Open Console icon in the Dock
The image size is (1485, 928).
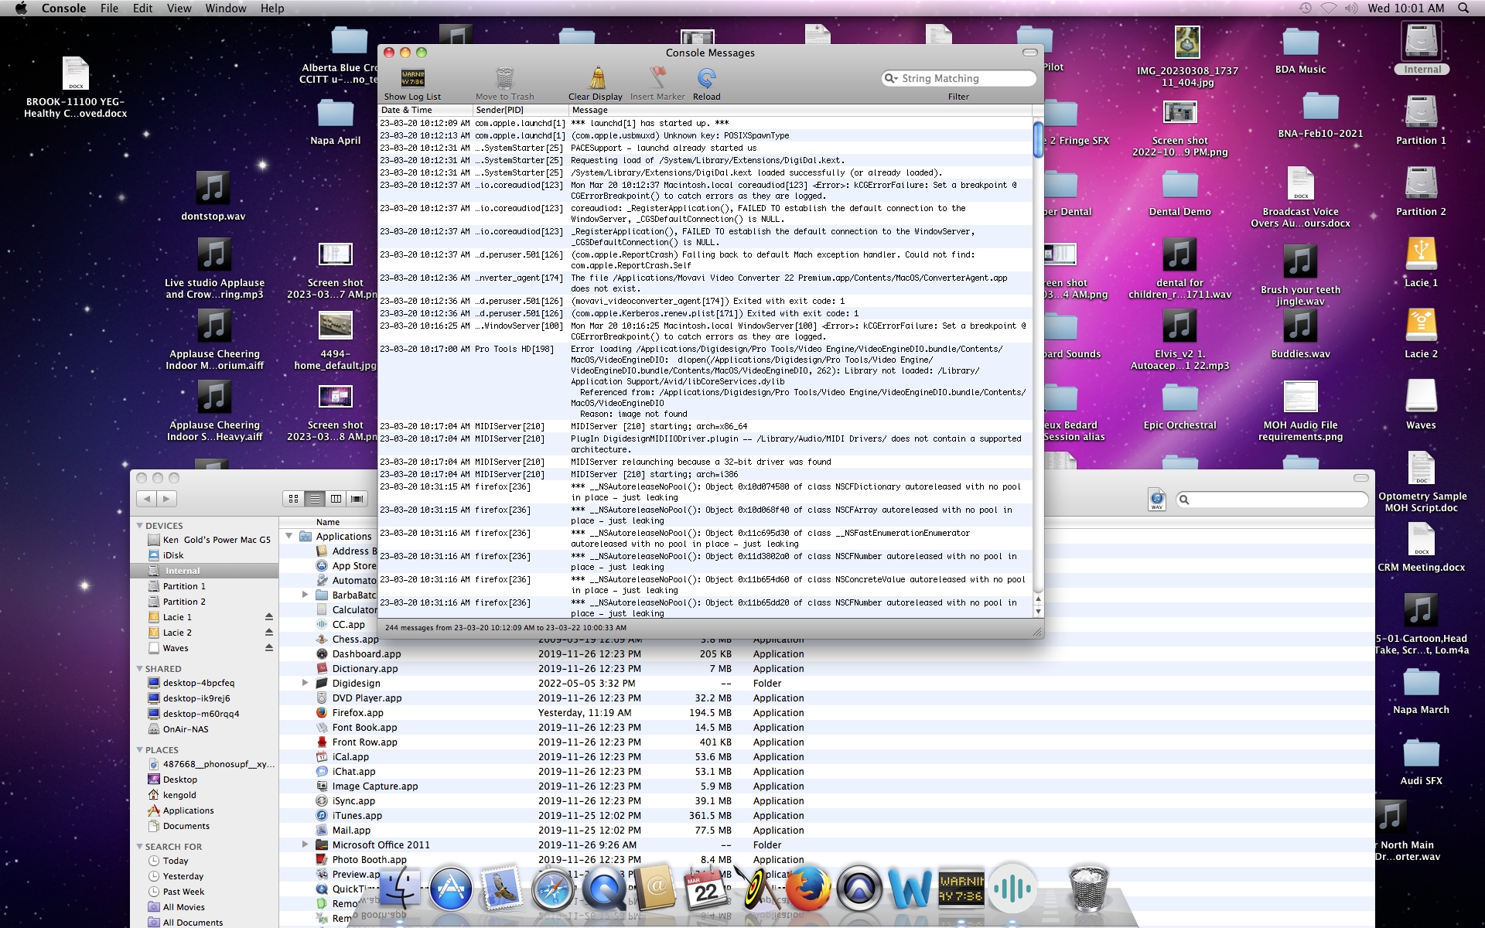click(x=961, y=888)
